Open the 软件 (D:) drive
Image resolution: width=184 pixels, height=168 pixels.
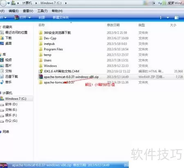pyautogui.click(x=11, y=104)
